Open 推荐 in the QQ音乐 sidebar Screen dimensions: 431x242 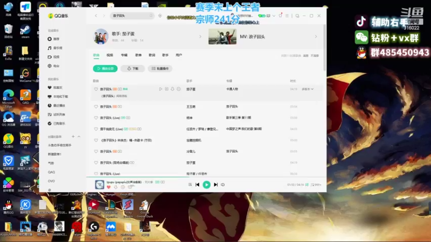(53, 39)
